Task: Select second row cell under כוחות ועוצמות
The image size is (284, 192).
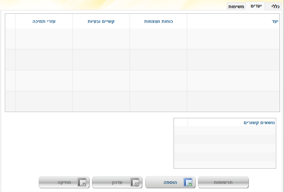Action: click(x=158, y=59)
